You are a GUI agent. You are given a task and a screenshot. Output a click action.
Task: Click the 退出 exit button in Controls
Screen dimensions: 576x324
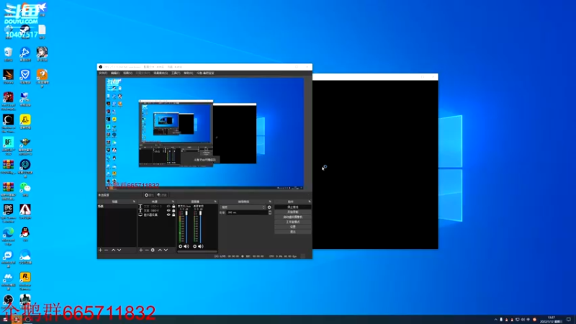coord(293,232)
